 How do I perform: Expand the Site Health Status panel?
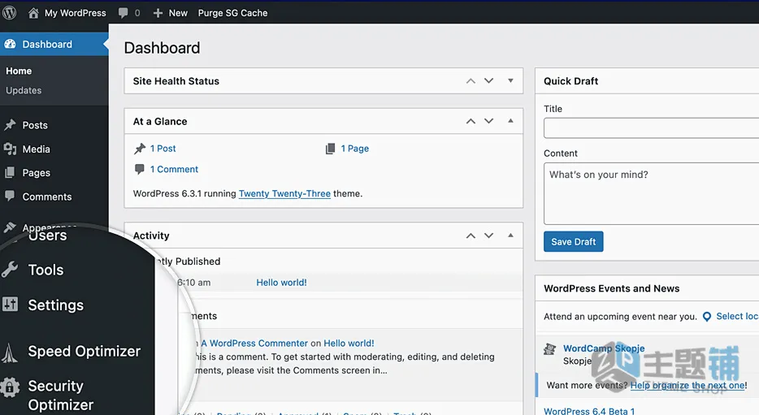coord(510,80)
